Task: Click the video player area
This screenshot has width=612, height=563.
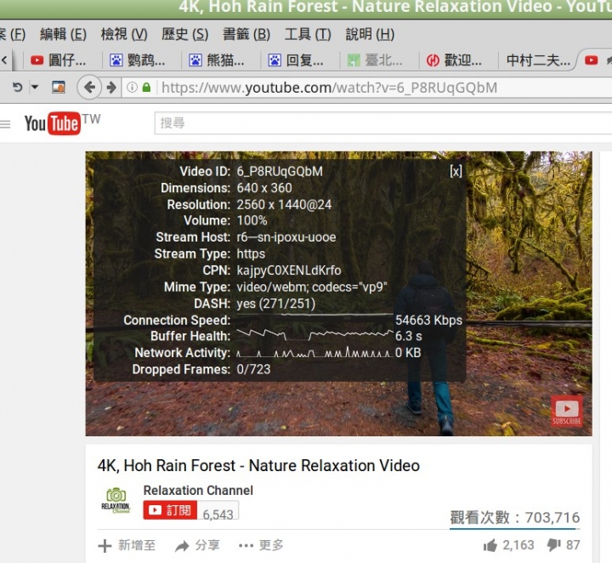Action: point(339,293)
